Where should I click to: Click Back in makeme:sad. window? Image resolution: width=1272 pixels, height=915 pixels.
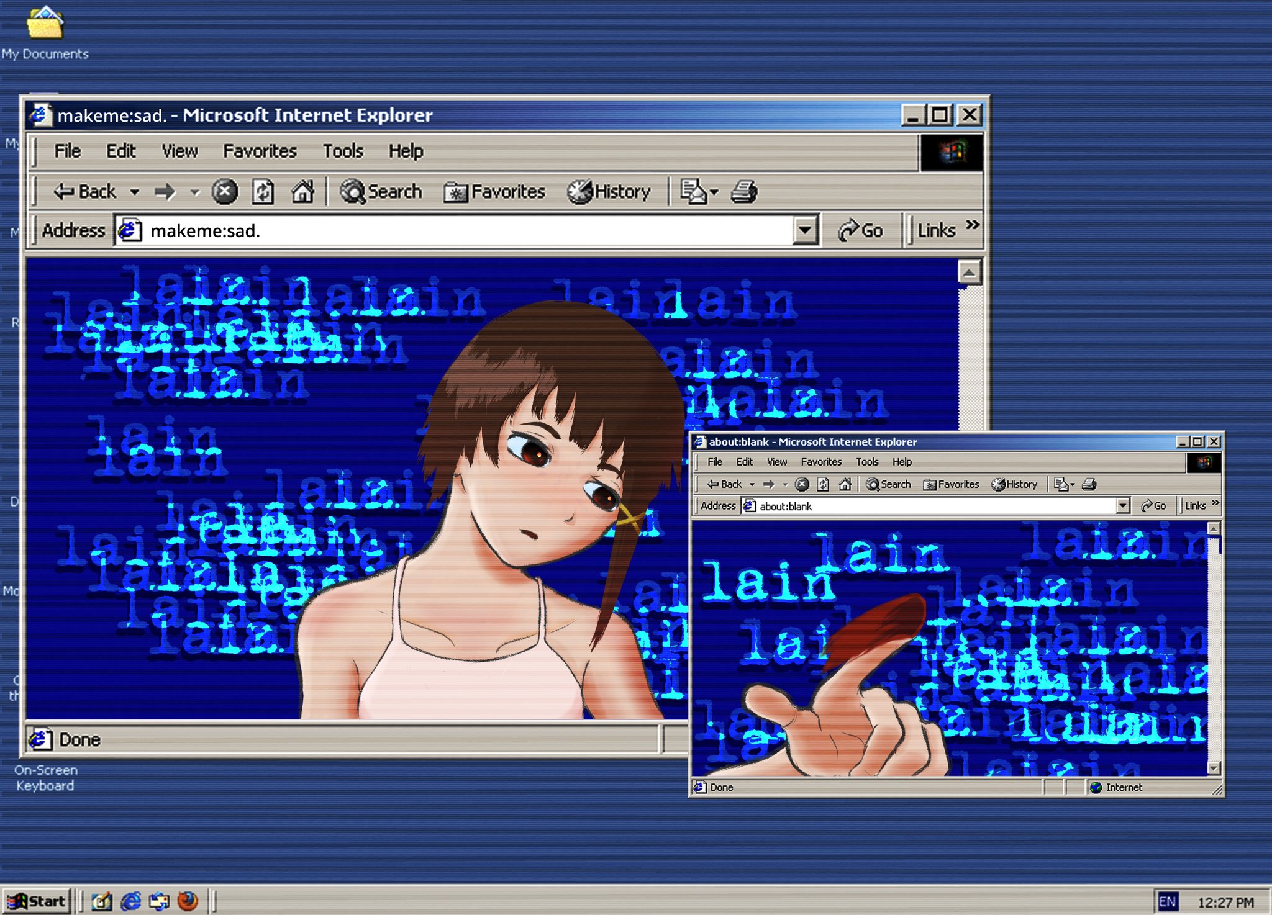[85, 192]
